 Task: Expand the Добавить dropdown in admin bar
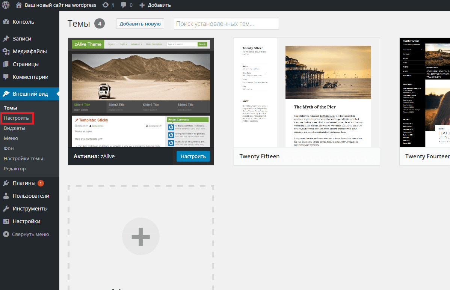[155, 5]
